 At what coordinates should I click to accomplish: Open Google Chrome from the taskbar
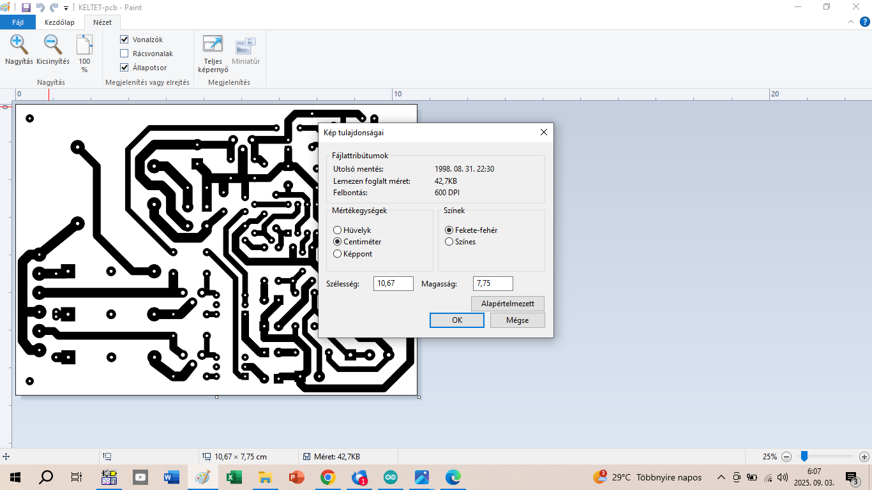(328, 477)
